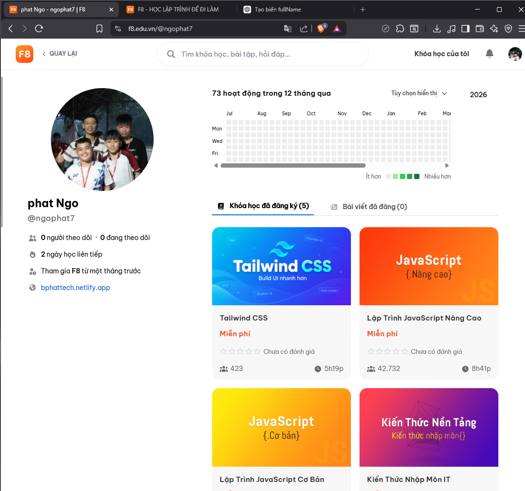Select year 2026
The width and height of the screenshot is (525, 491).
pos(478,95)
